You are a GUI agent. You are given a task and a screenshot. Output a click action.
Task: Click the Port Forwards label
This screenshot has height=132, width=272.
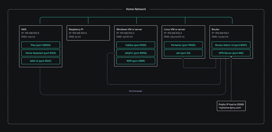click(x=135, y=91)
